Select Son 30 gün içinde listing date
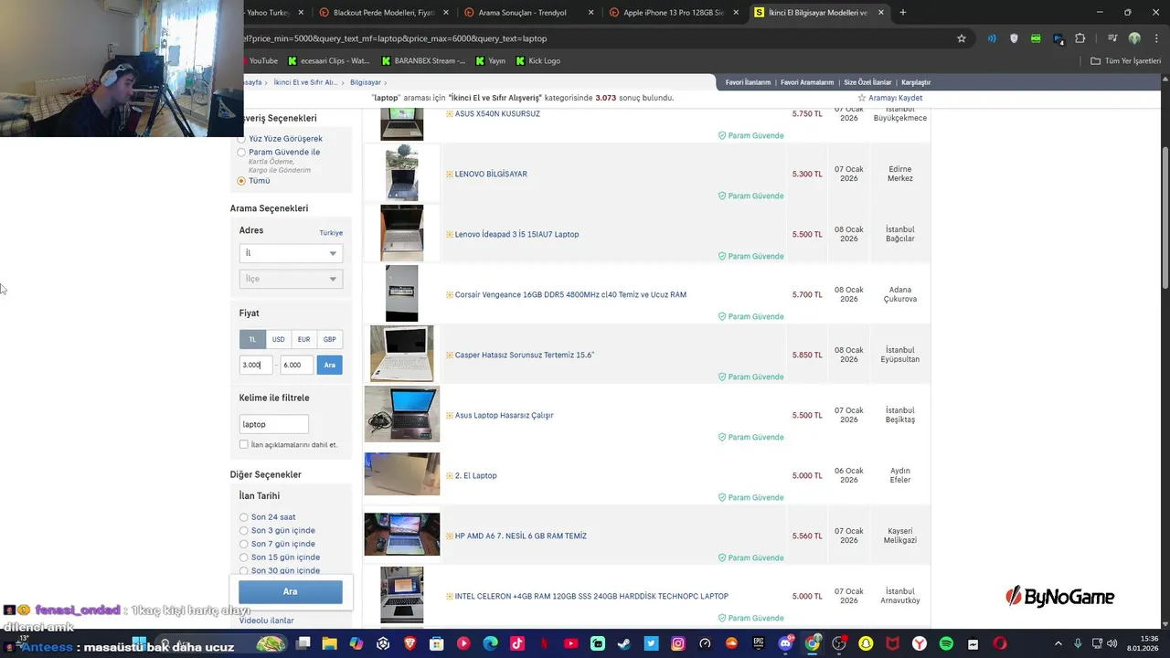 pyautogui.click(x=244, y=570)
